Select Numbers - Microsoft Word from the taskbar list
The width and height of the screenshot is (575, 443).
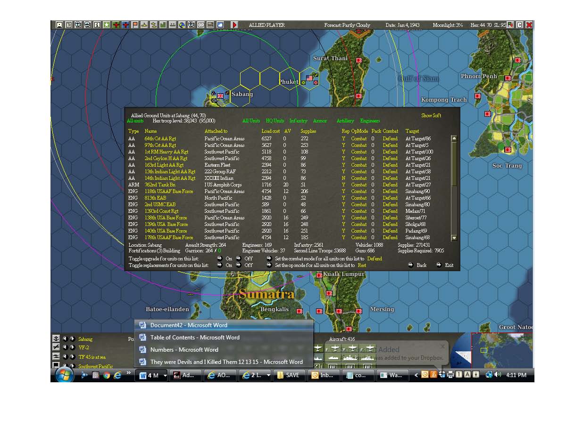[x=184, y=350]
